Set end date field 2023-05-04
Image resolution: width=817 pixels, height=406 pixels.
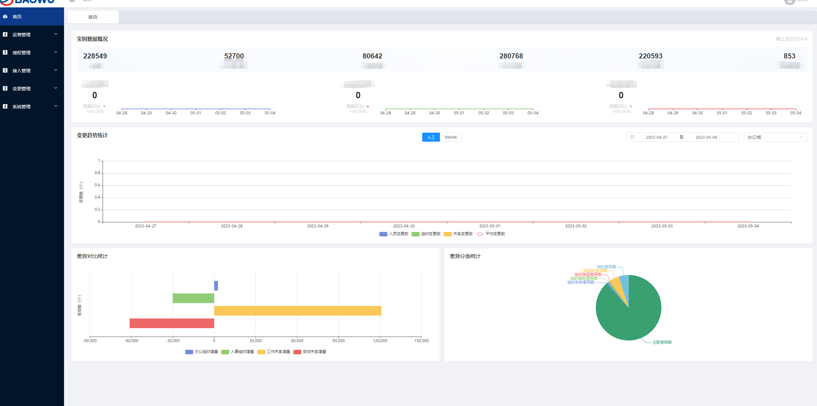point(706,137)
